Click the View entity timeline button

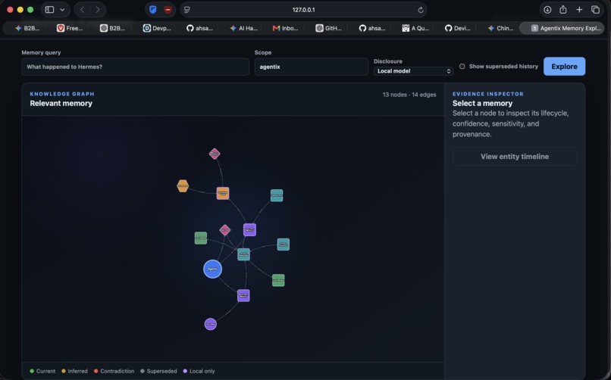(x=515, y=157)
